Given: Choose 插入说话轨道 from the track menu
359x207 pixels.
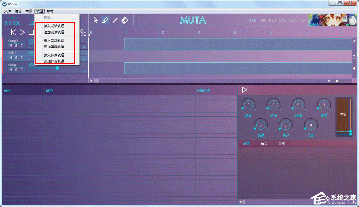Looking at the screenshot, I should [x=54, y=26].
